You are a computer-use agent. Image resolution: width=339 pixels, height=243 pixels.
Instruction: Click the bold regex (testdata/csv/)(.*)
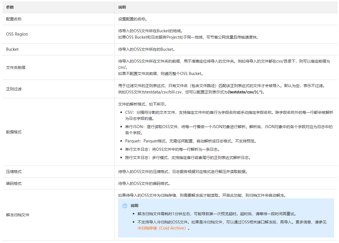point(245,92)
